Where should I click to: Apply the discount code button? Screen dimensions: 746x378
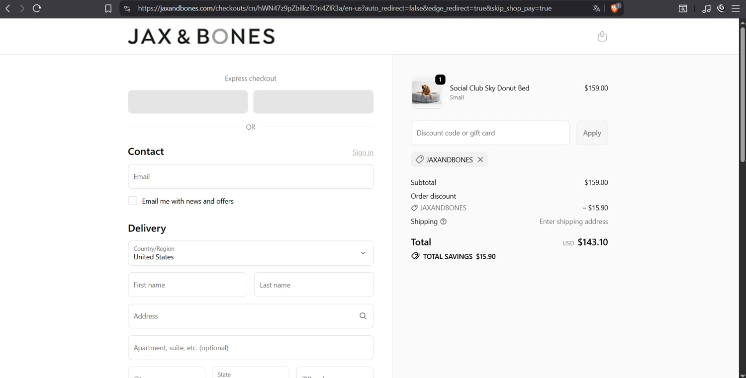pyautogui.click(x=592, y=133)
